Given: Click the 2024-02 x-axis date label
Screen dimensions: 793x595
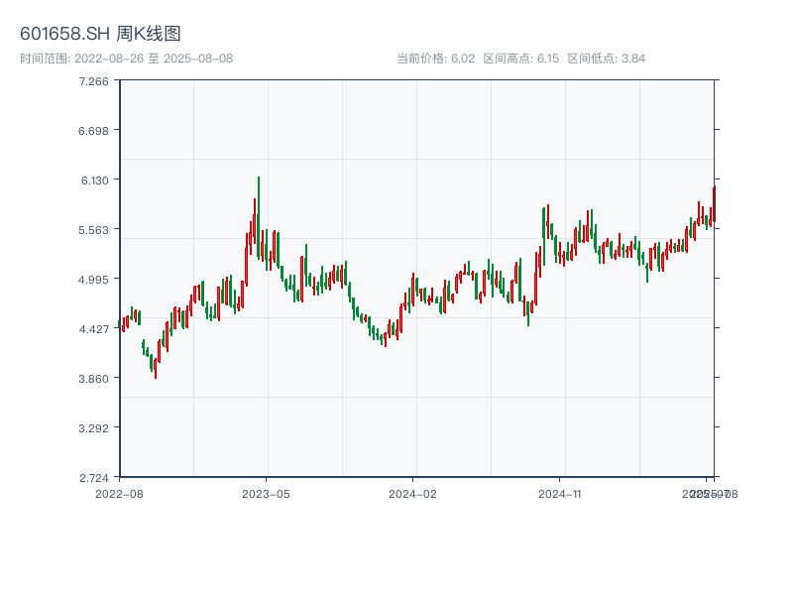Looking at the screenshot, I should point(412,493).
